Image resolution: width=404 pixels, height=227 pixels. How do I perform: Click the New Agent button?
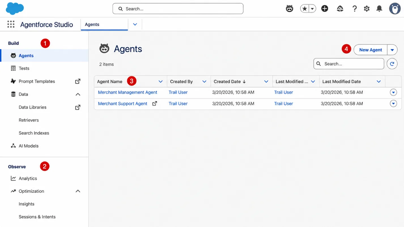coord(371,50)
